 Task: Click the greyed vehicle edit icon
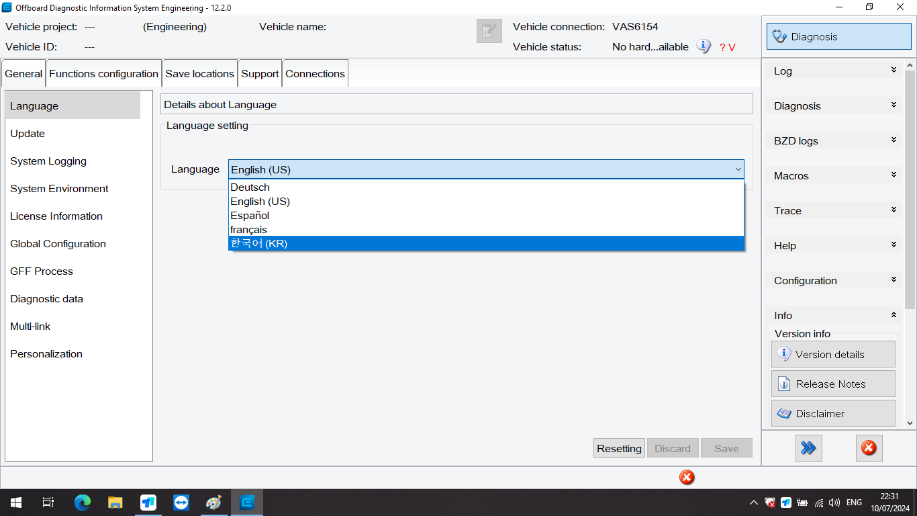pyautogui.click(x=489, y=31)
